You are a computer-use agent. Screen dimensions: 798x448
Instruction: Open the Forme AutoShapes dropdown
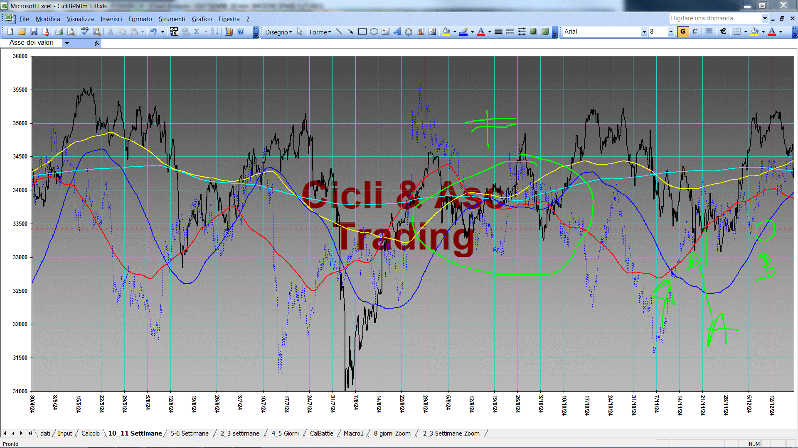(320, 32)
